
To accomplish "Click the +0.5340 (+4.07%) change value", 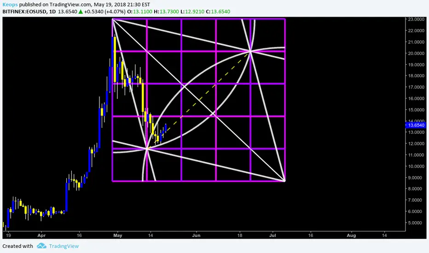I will [x=105, y=11].
